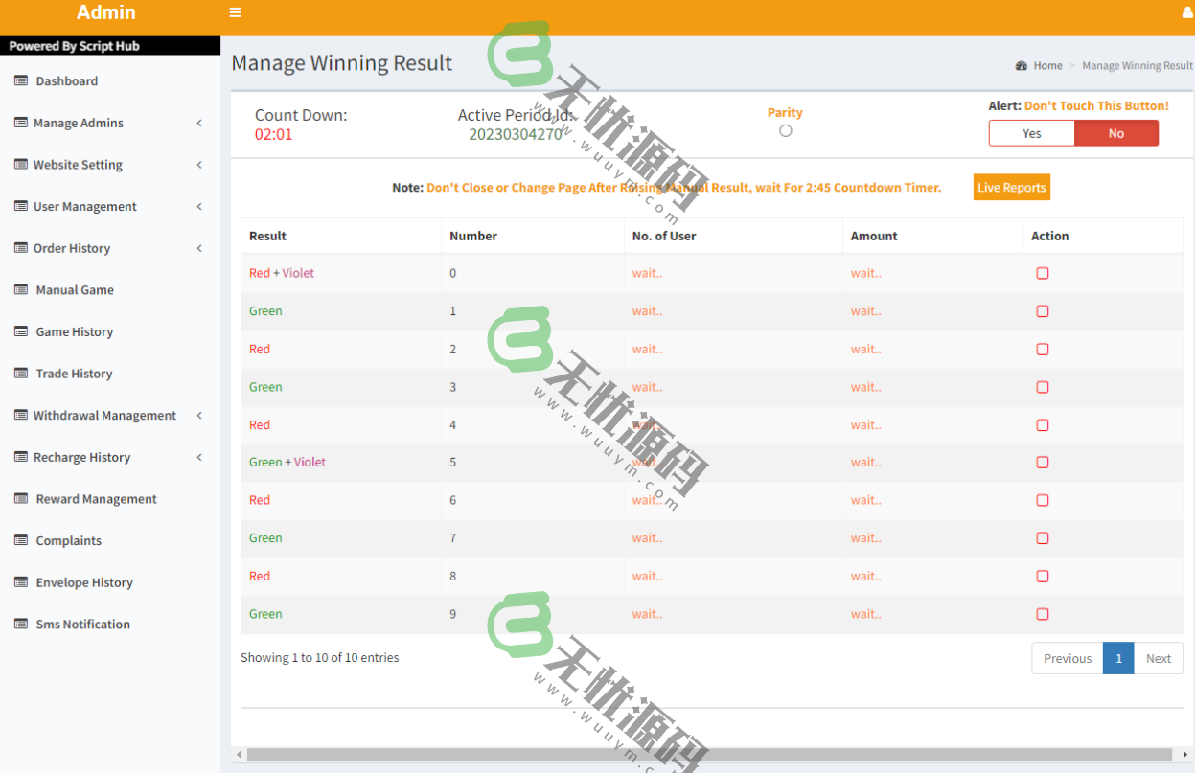
Task: Open Sms Notification menu item
Action: [82, 625]
